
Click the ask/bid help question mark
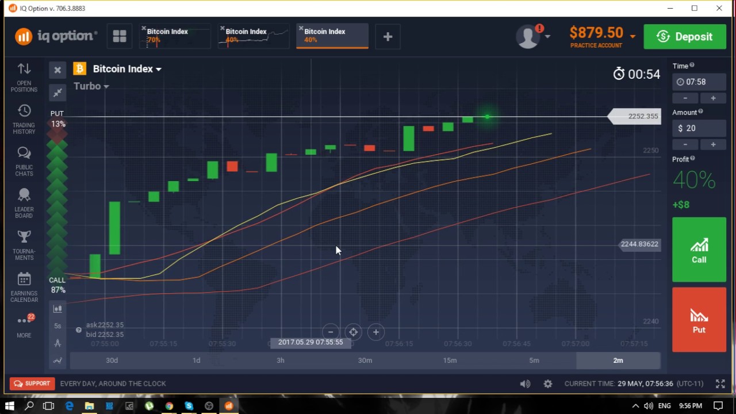[x=79, y=329]
